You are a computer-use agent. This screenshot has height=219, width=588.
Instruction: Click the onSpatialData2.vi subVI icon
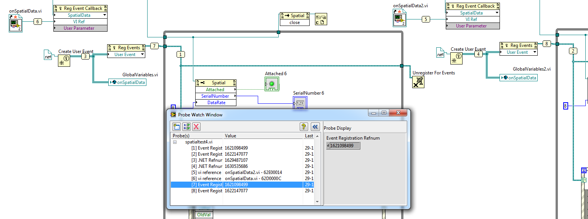[x=400, y=18]
